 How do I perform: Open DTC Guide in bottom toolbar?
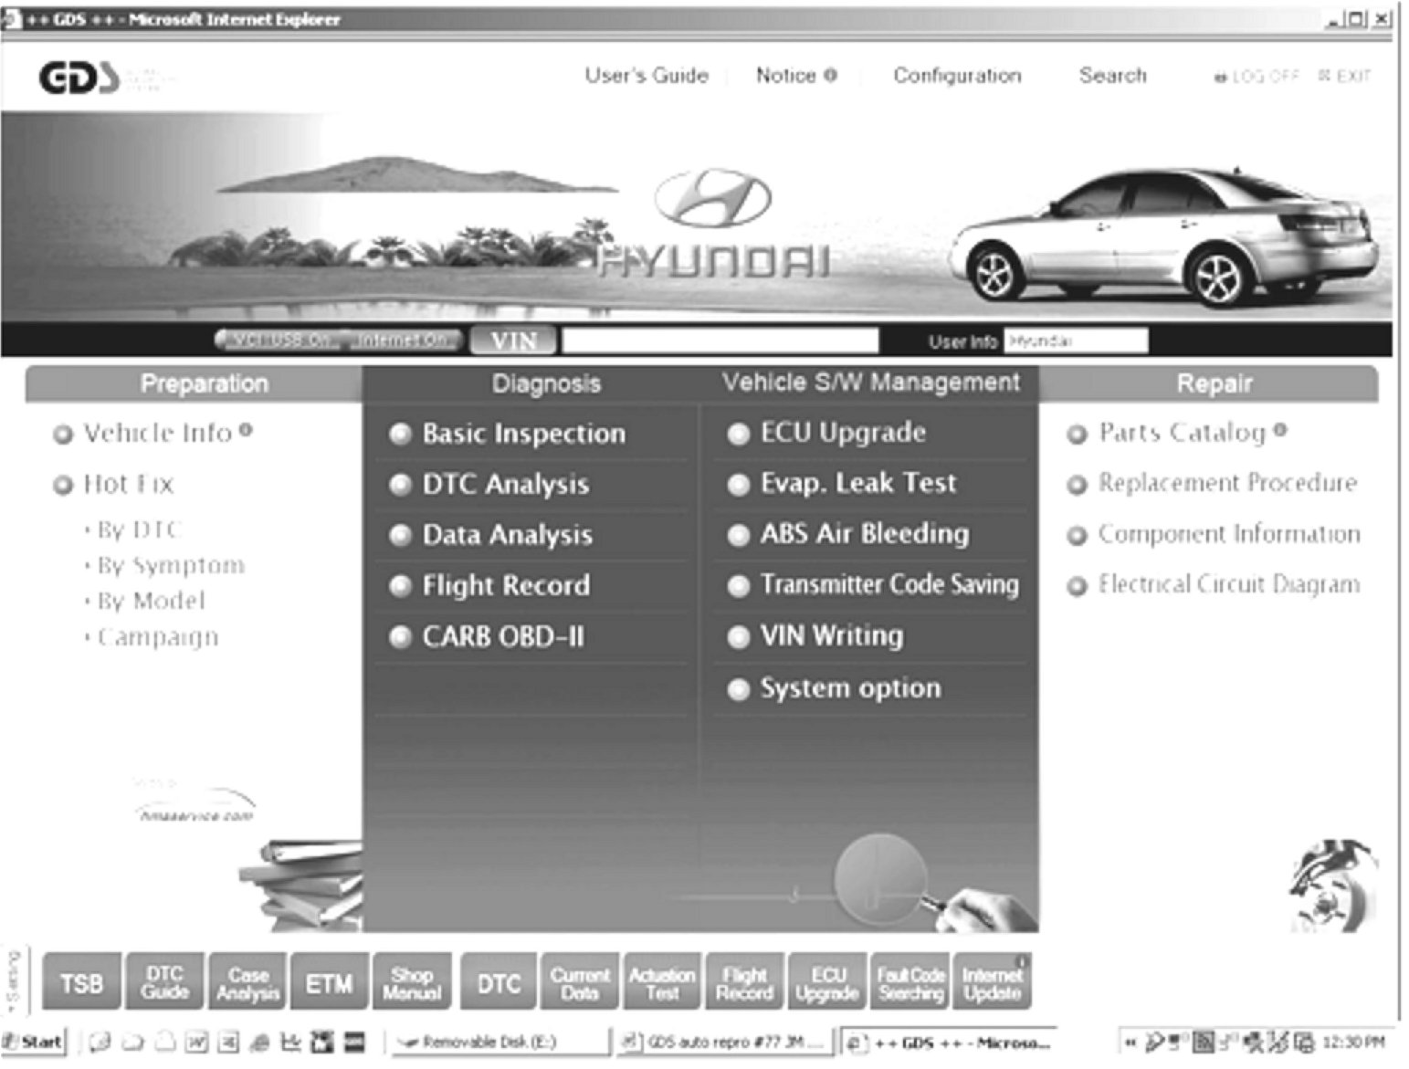tap(164, 982)
